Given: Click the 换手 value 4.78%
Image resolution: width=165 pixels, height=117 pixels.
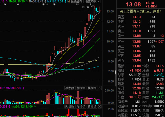Looking at the screenshot, I should pyautogui.click(x=136, y=79).
